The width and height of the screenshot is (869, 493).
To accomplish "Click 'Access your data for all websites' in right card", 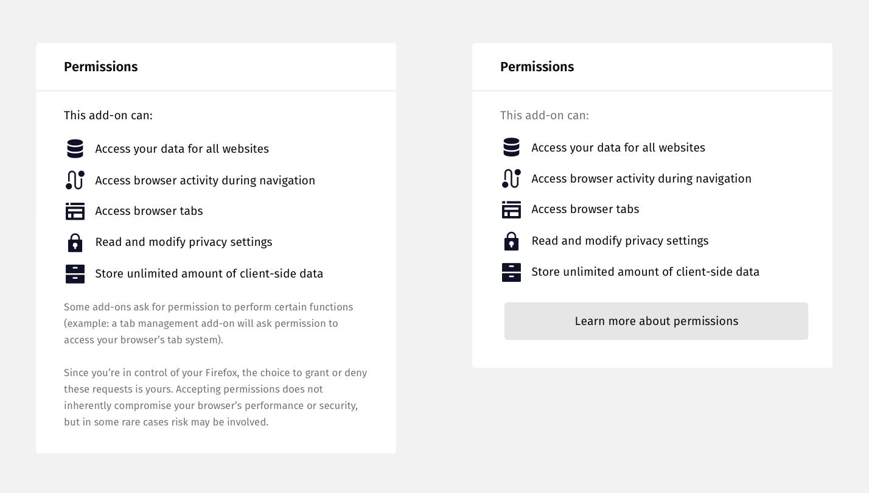I will pos(618,148).
